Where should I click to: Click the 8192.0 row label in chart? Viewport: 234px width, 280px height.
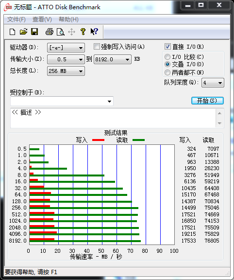pos(17,241)
